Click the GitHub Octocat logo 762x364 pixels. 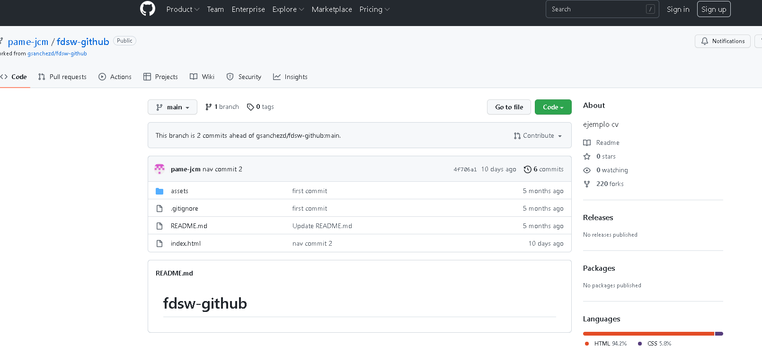pos(148,9)
